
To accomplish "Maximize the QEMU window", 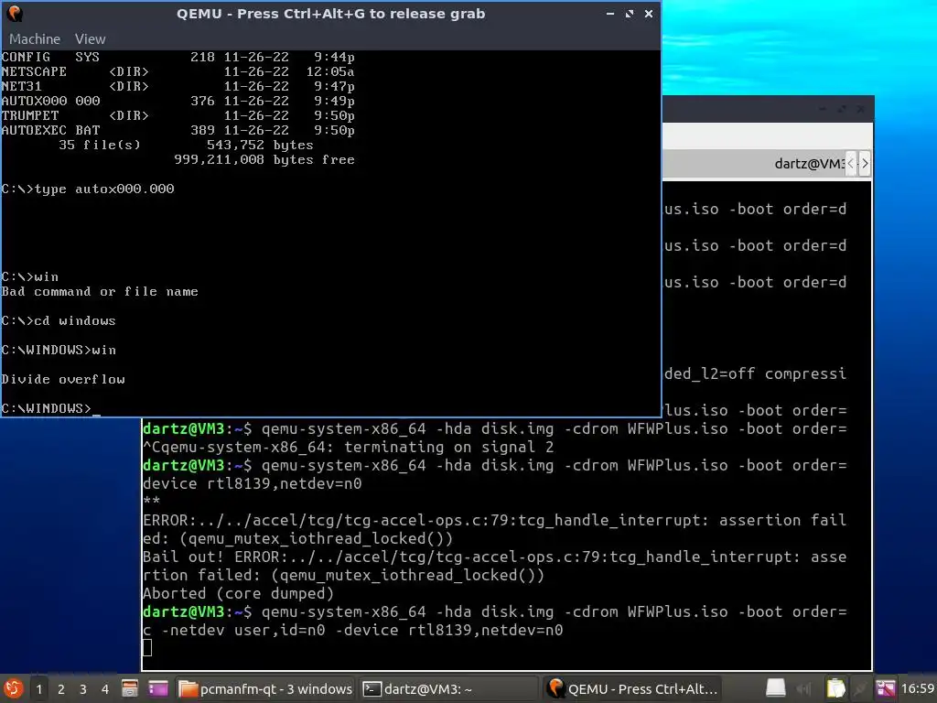I will [x=630, y=13].
